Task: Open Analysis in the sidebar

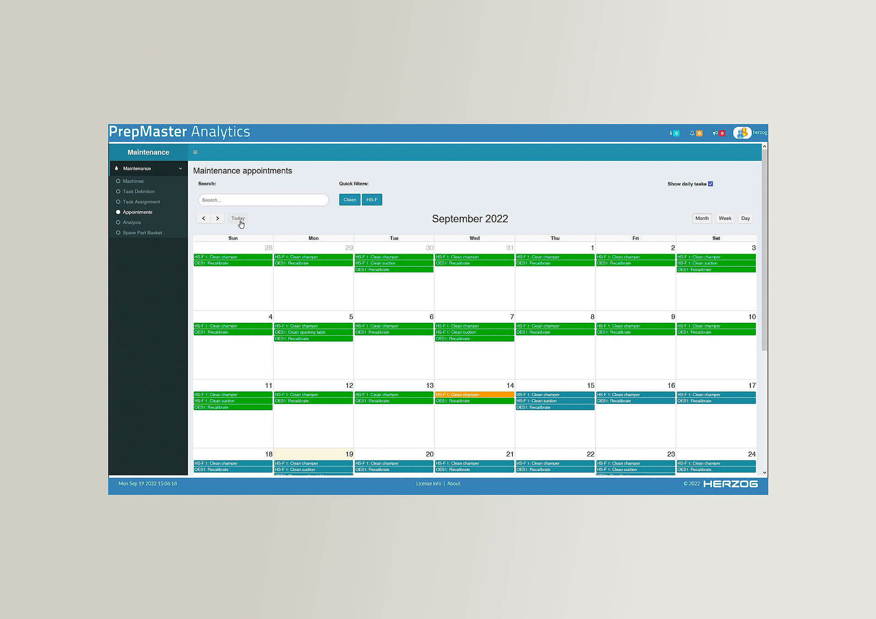Action: click(x=132, y=223)
